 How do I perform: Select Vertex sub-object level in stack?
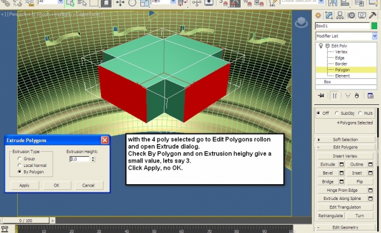341,52
